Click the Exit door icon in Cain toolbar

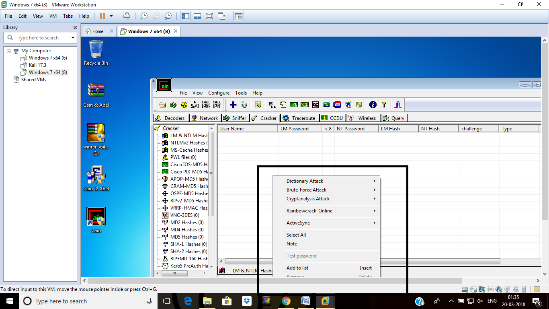point(398,105)
